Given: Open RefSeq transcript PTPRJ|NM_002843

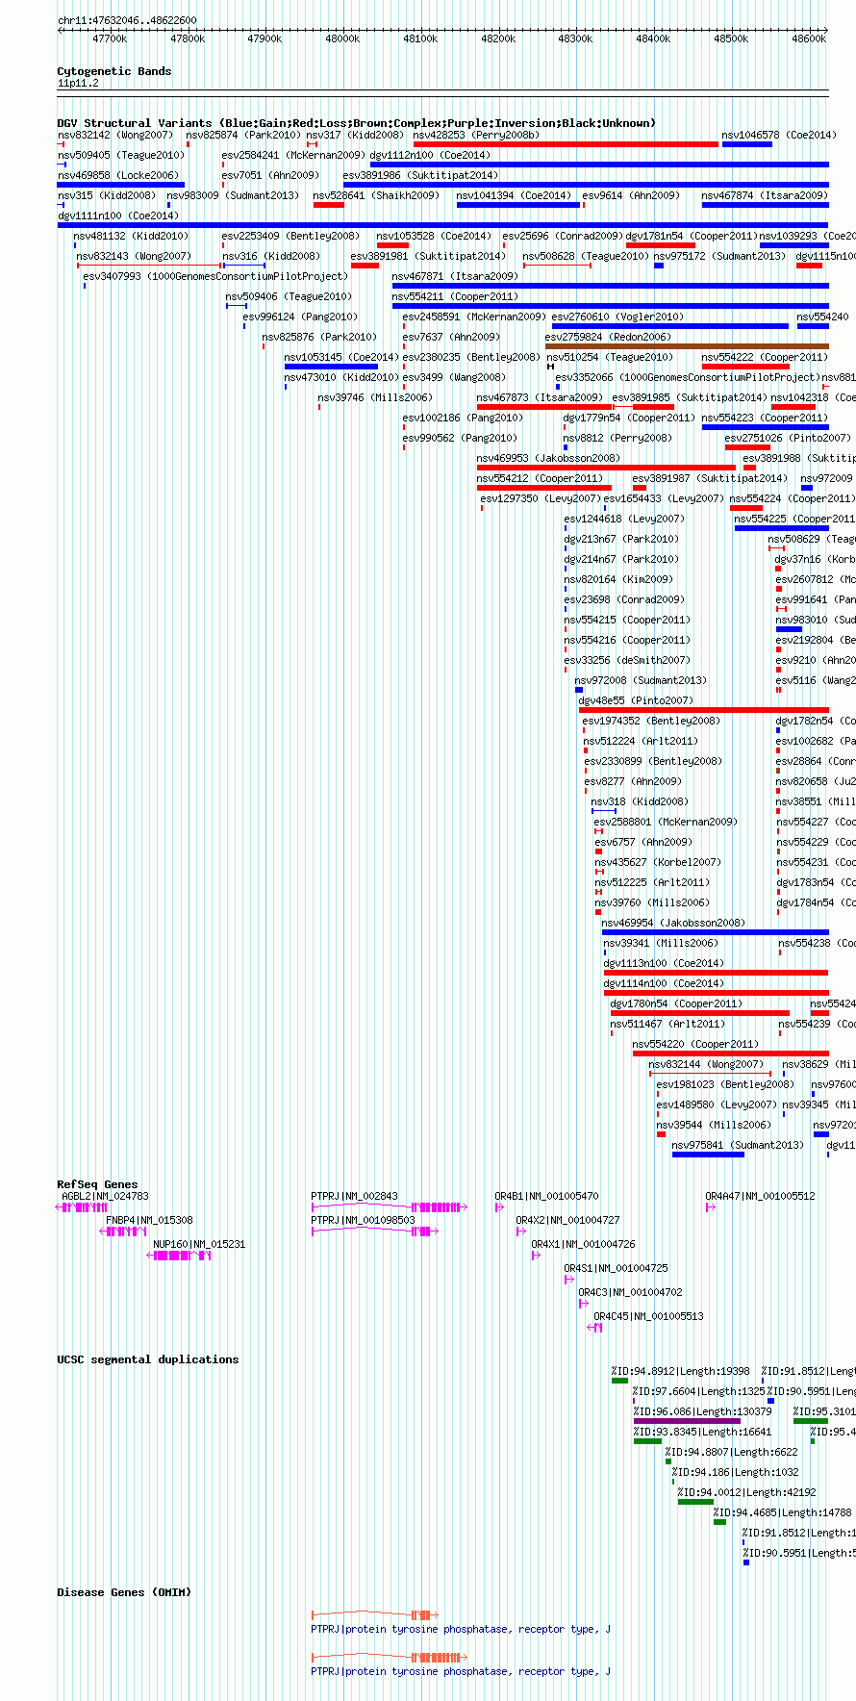Looking at the screenshot, I should [x=354, y=1196].
